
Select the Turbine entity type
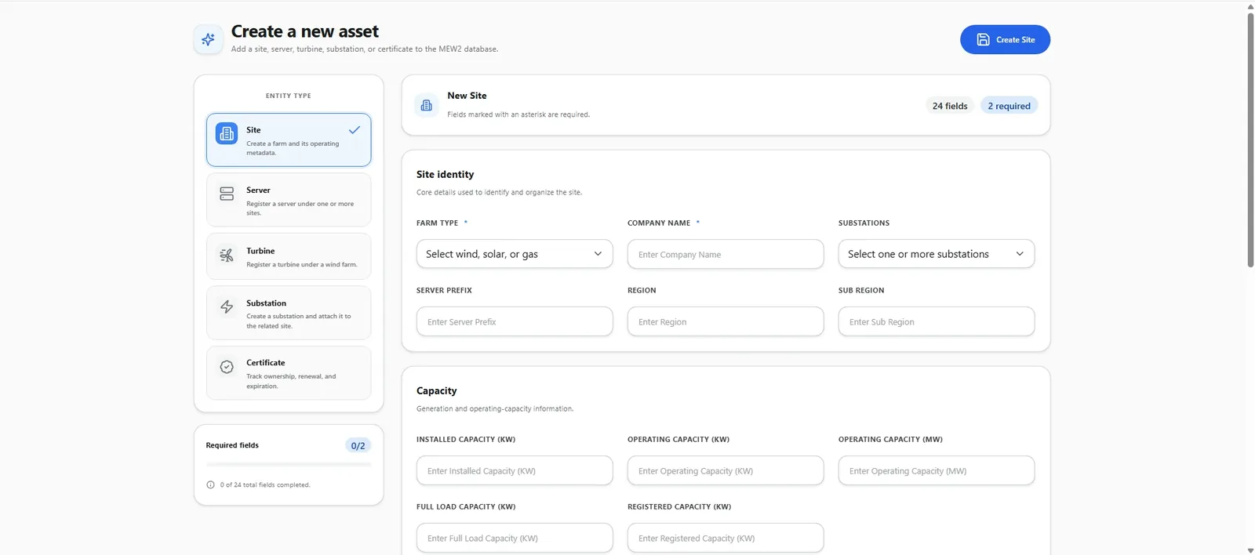click(289, 256)
